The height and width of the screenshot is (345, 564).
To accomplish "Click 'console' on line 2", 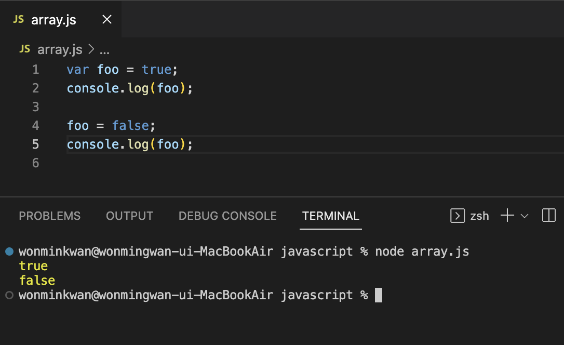I will point(93,88).
